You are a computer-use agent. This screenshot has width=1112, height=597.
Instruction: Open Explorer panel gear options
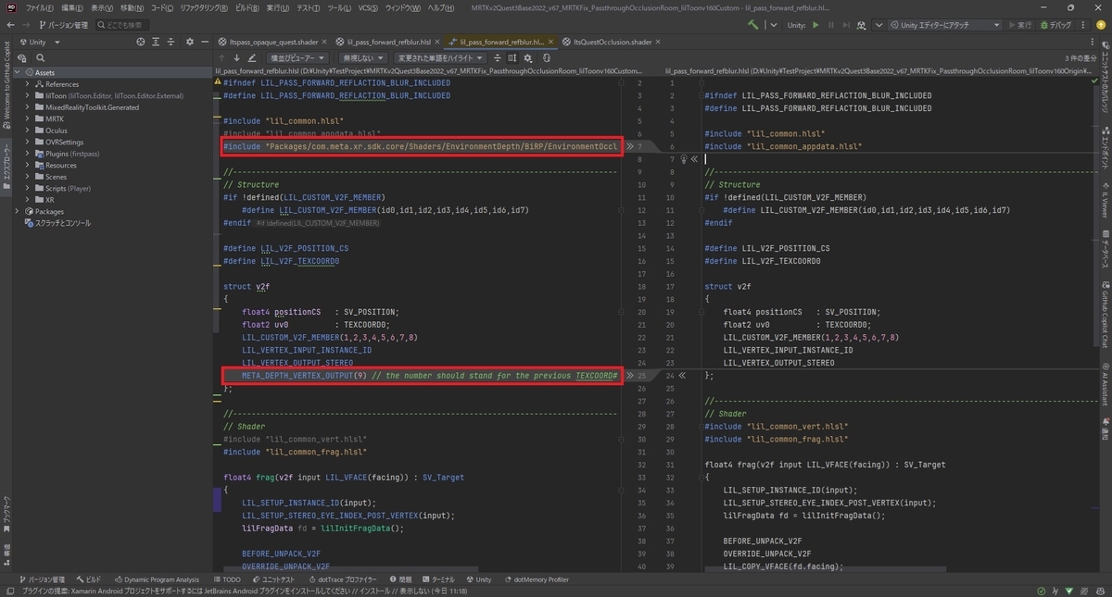point(190,42)
